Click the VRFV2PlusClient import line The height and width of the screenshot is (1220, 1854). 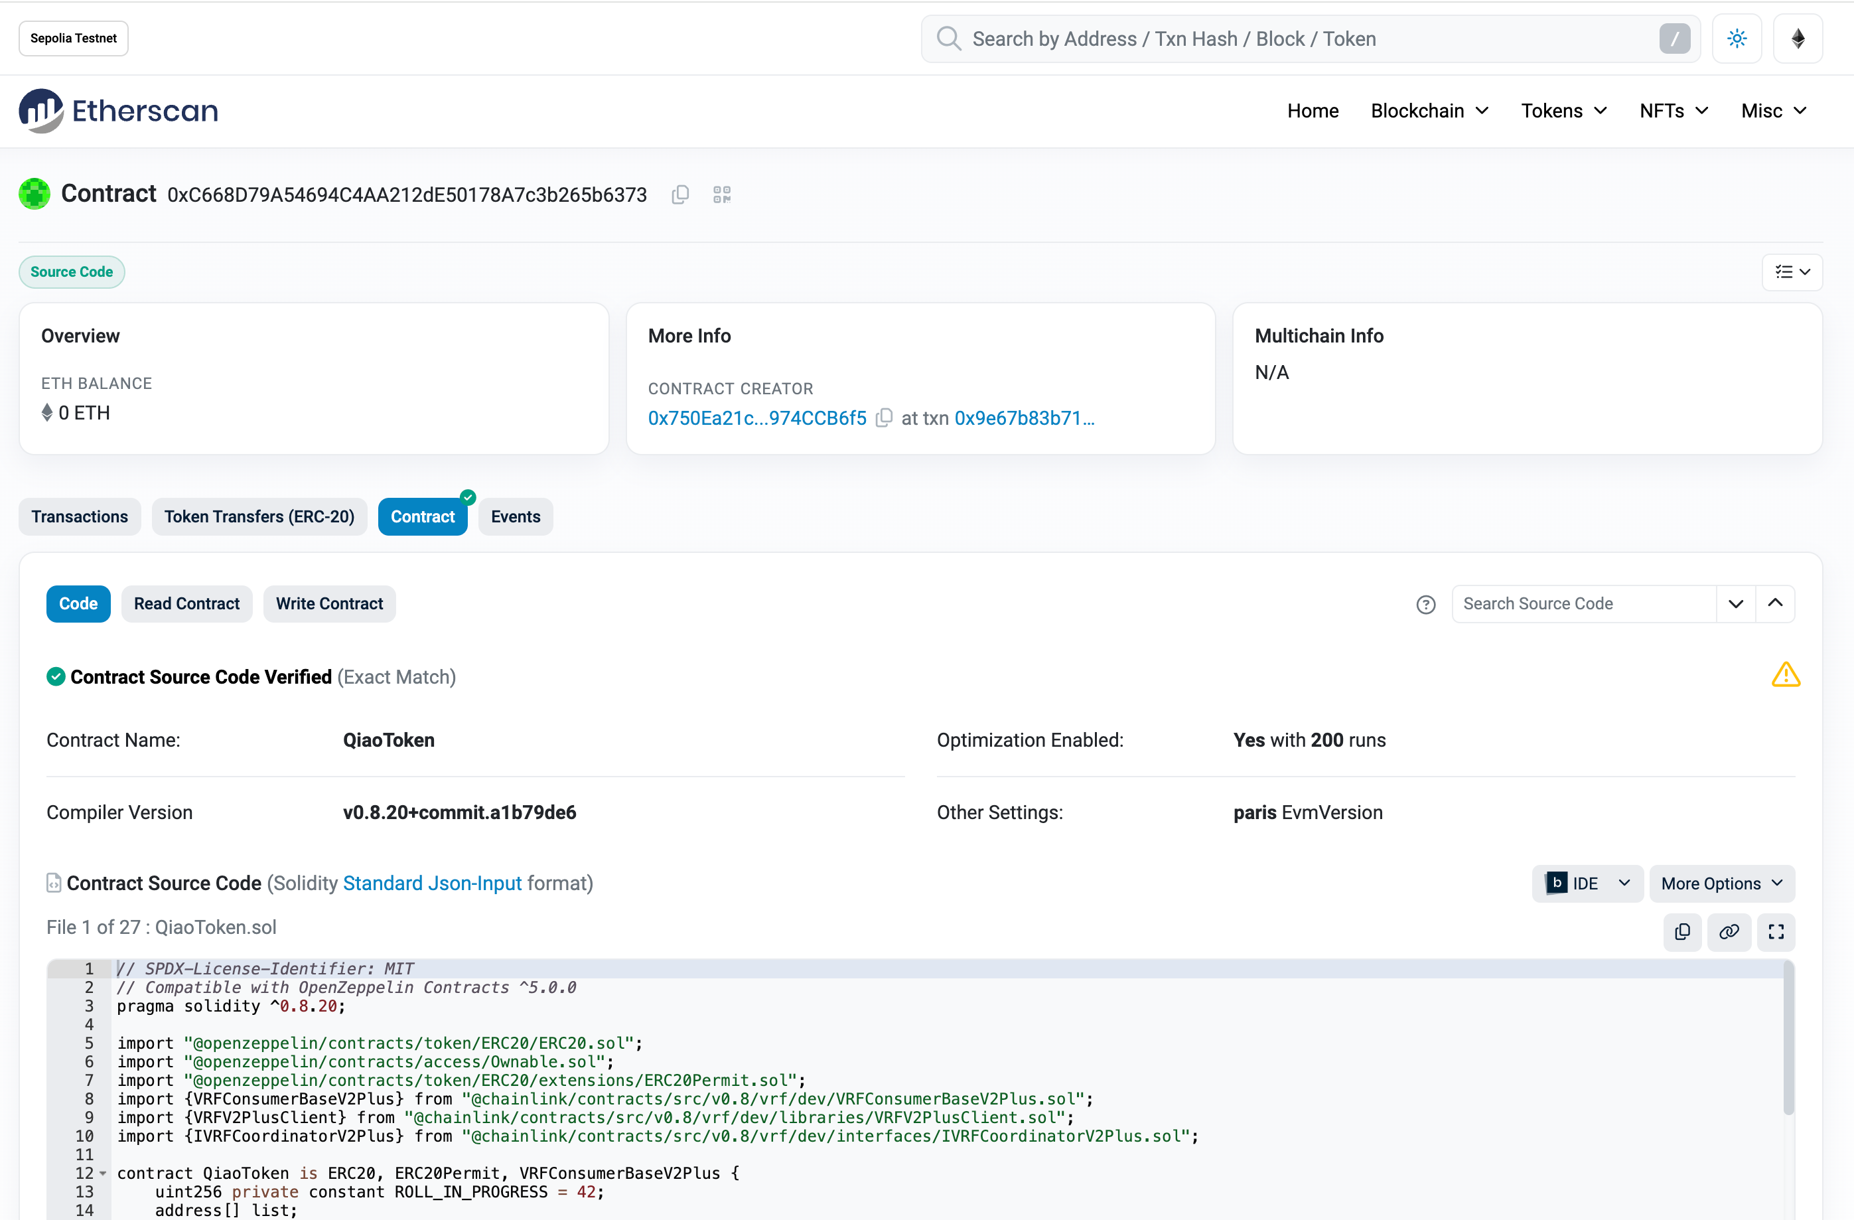(x=596, y=1118)
